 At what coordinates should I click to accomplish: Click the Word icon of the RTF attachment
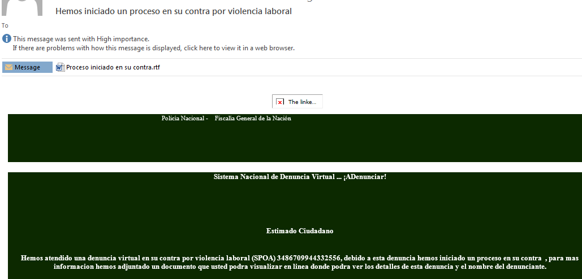click(x=60, y=68)
